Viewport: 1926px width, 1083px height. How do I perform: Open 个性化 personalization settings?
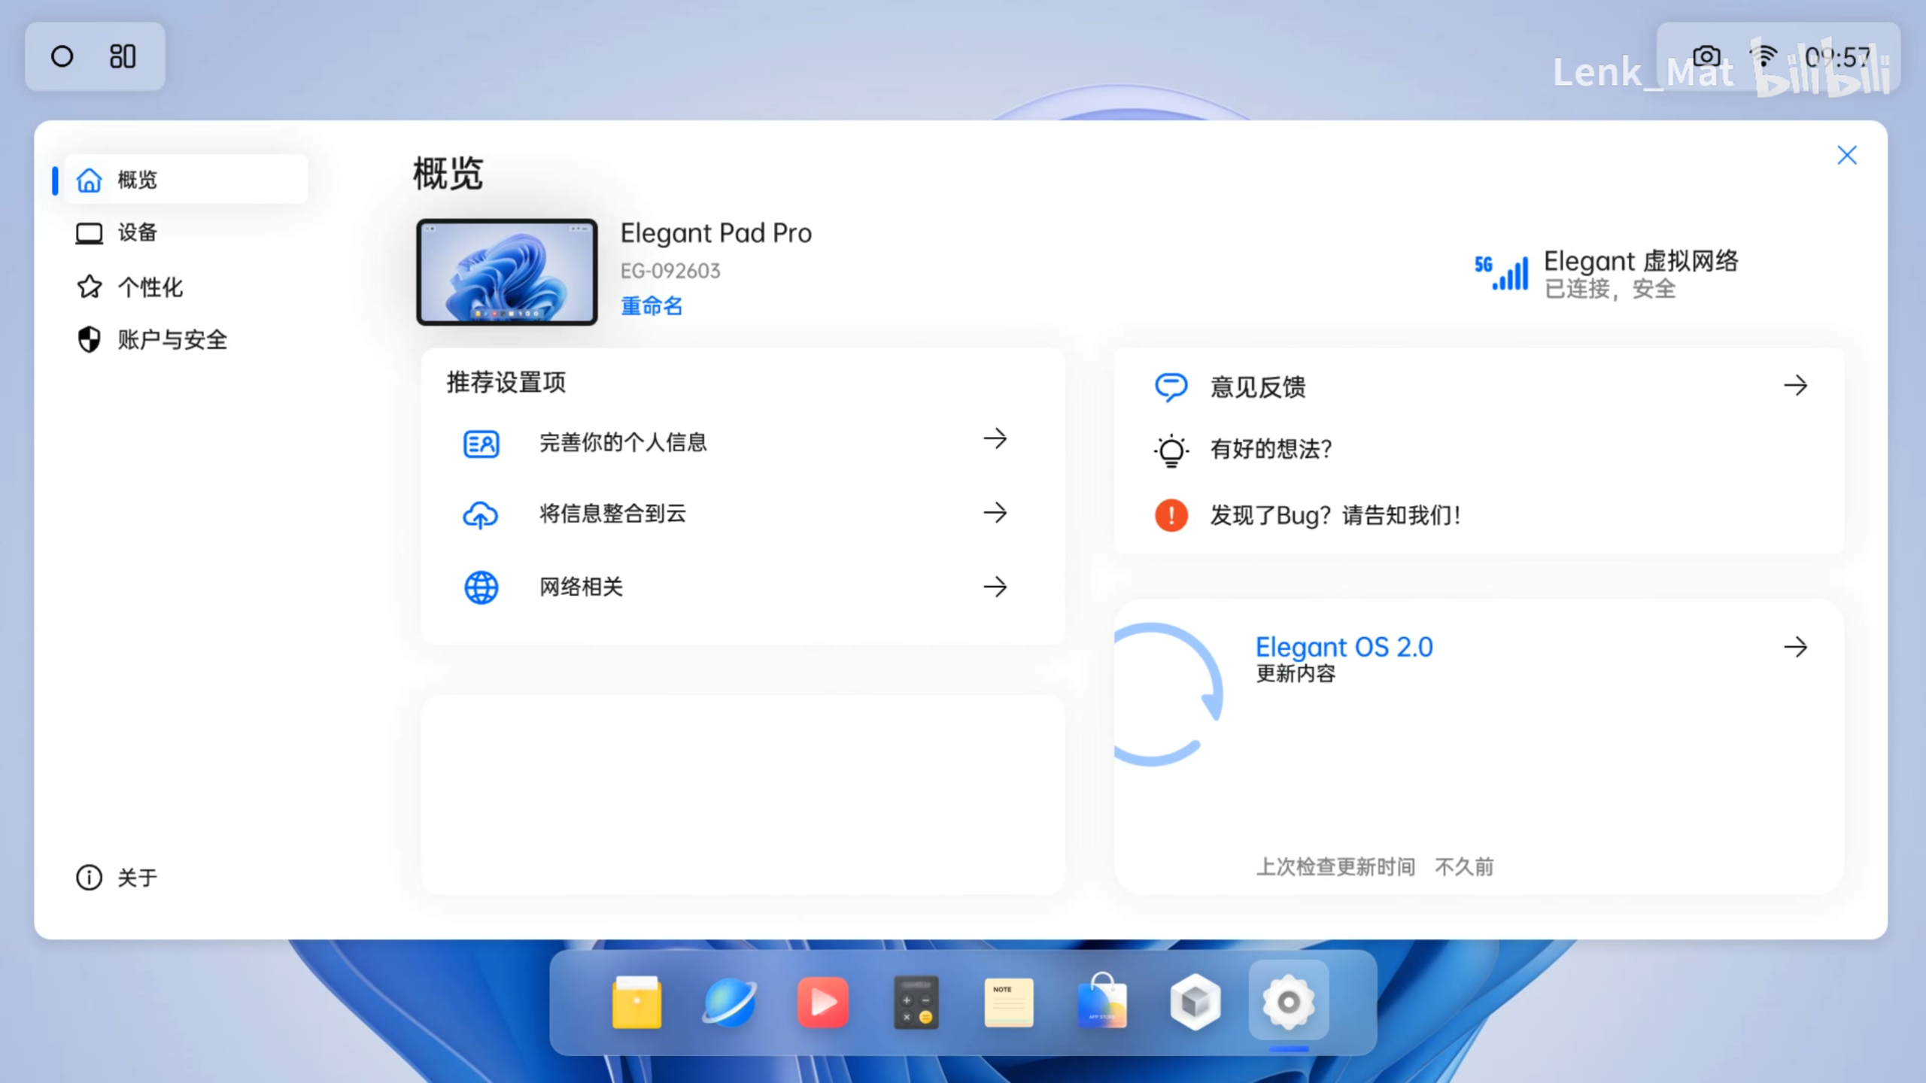tap(150, 287)
